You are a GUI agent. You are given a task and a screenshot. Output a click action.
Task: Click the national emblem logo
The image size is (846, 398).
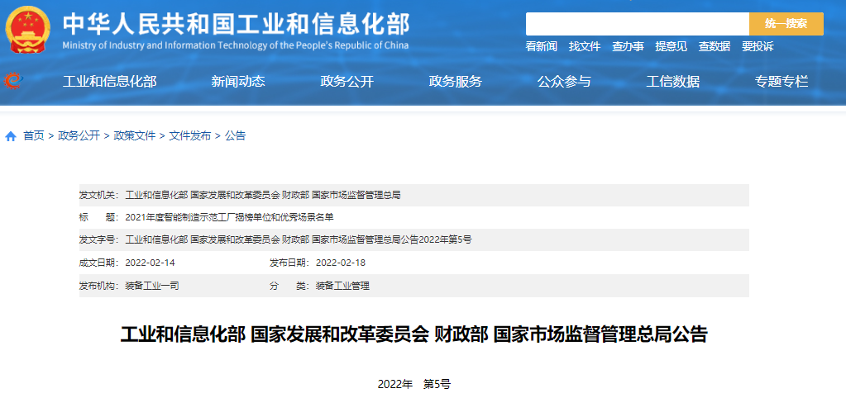tap(28, 29)
